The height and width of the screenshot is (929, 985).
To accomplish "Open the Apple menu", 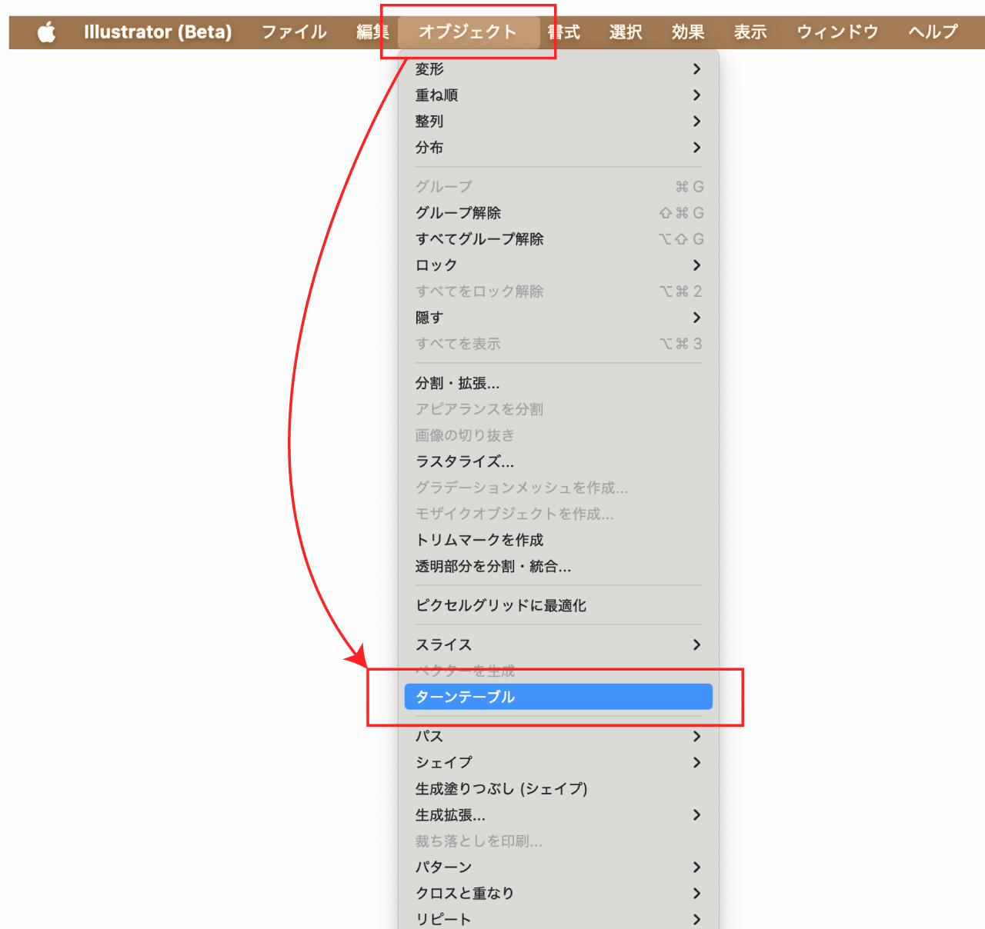I will (x=47, y=32).
